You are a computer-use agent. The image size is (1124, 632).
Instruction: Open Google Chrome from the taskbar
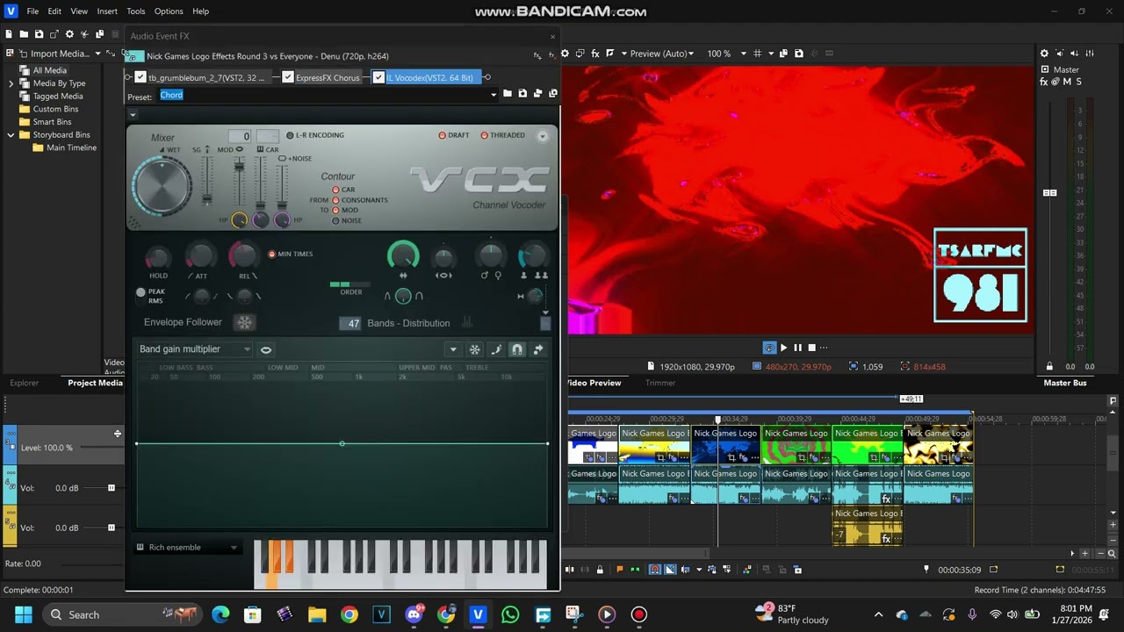tap(349, 614)
